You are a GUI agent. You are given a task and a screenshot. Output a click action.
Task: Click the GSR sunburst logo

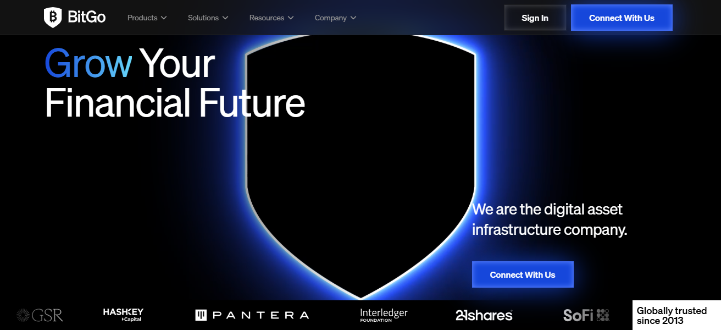(23, 315)
